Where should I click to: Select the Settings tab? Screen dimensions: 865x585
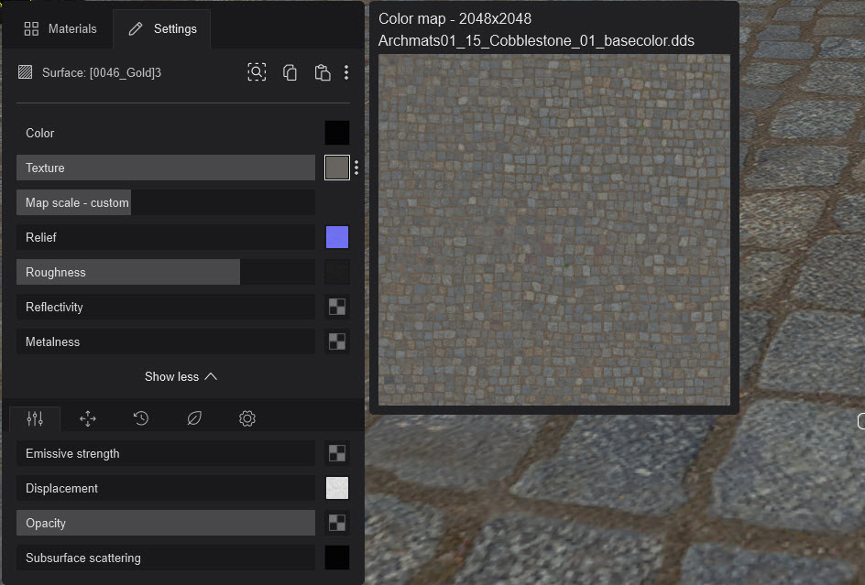(x=162, y=28)
